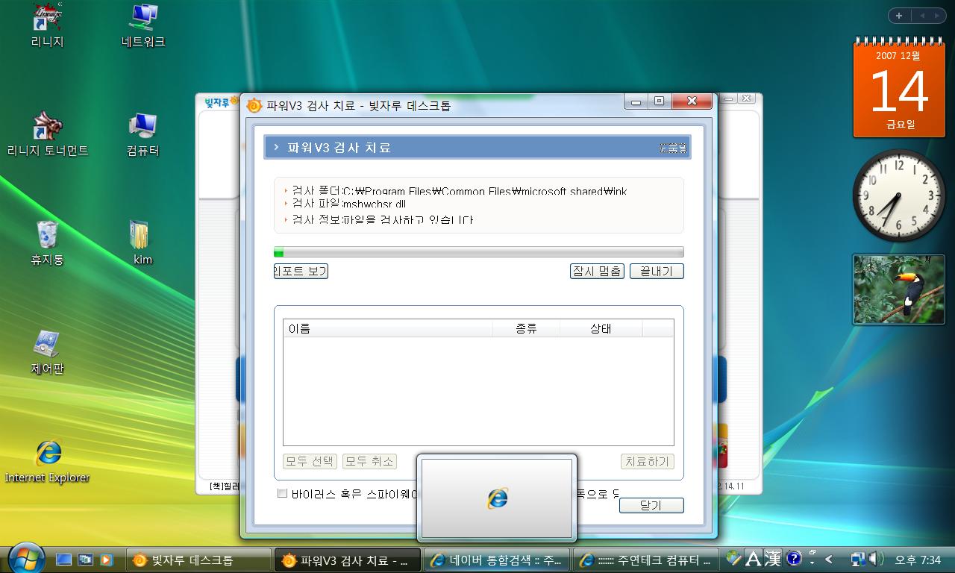Click the 잠시 멈춤 pause button
Screen dimensions: 955x573
(x=597, y=271)
